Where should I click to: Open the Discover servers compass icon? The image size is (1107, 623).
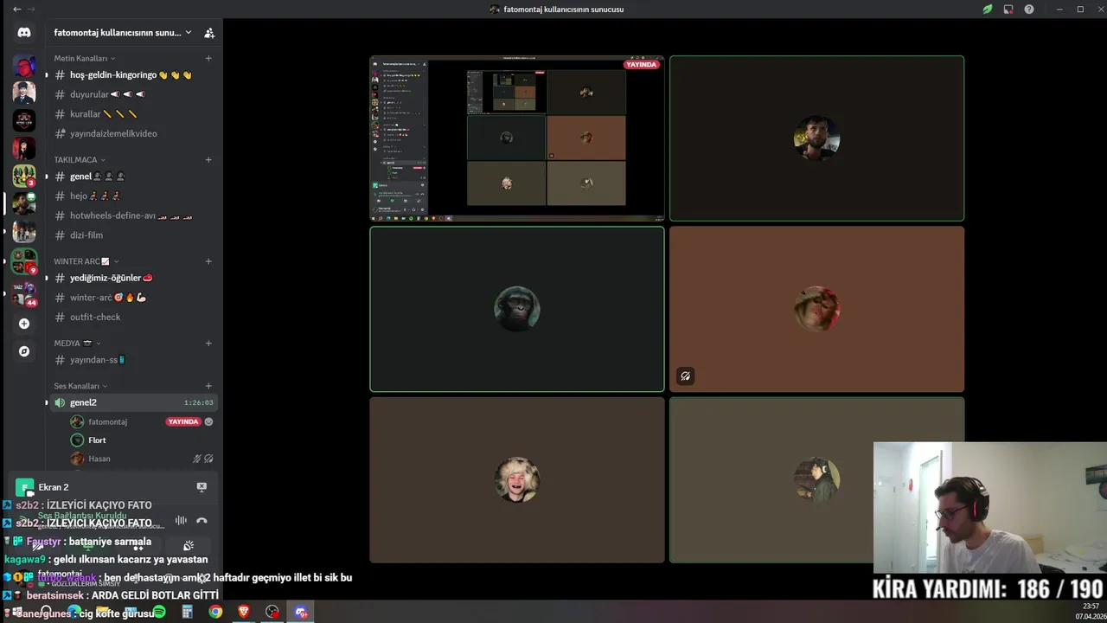24,351
